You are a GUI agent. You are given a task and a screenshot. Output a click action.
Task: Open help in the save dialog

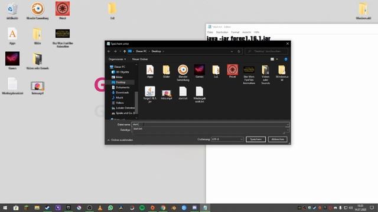tap(286, 59)
